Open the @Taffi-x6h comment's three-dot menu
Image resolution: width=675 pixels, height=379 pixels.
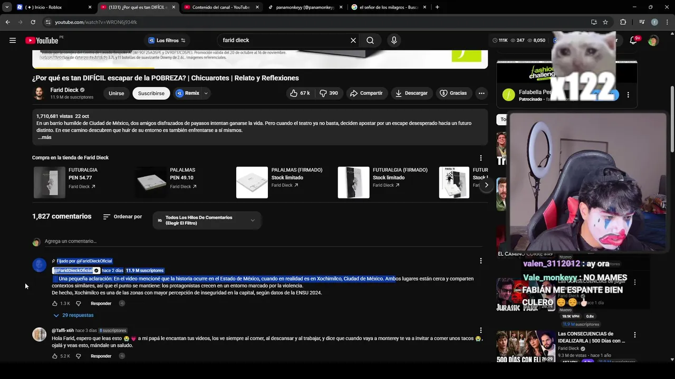480,331
